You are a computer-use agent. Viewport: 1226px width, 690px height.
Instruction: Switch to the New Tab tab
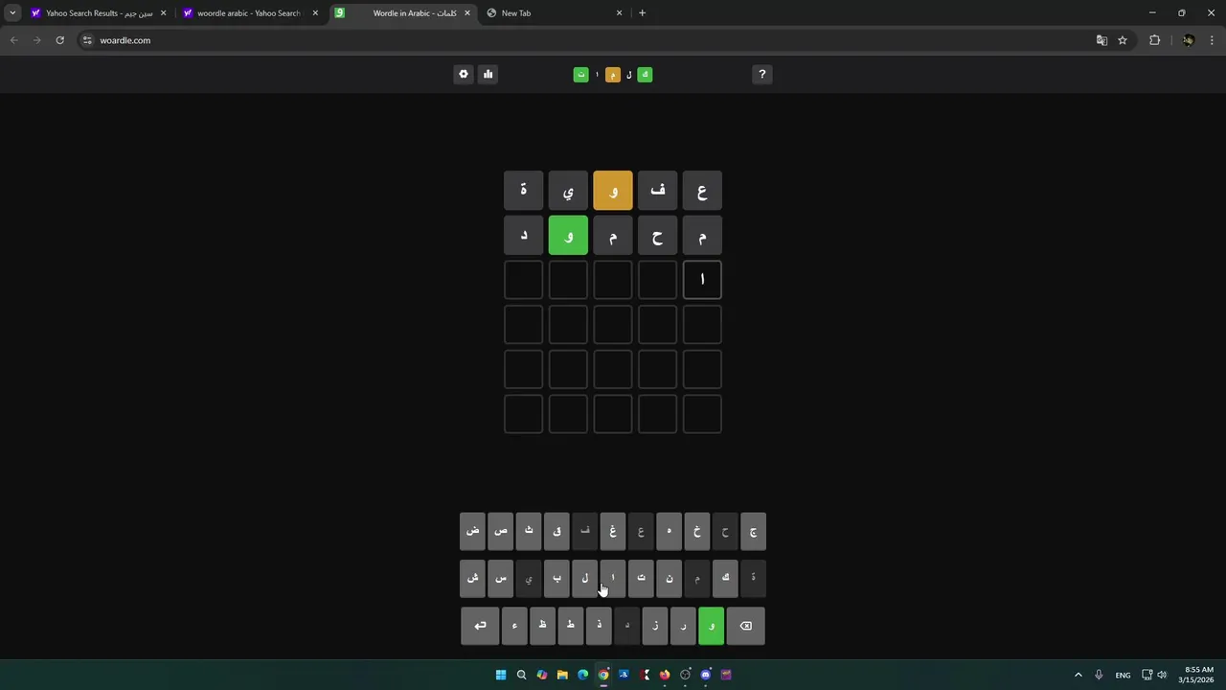pyautogui.click(x=554, y=13)
